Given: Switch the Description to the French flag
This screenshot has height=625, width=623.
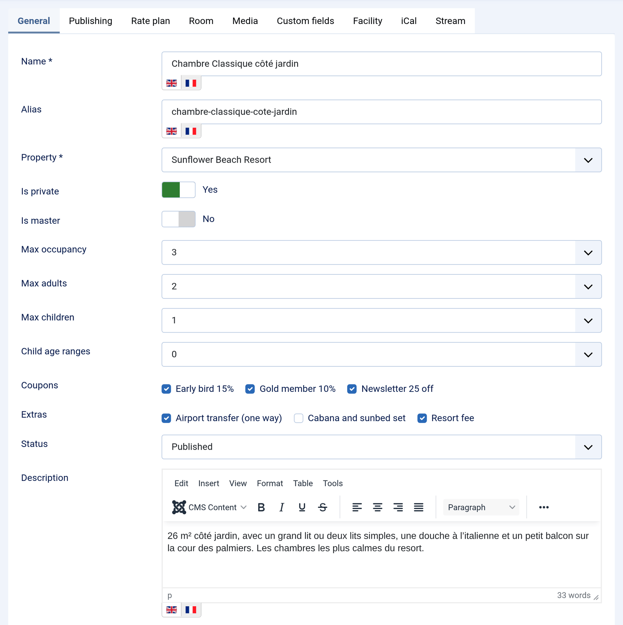Looking at the screenshot, I should [191, 610].
